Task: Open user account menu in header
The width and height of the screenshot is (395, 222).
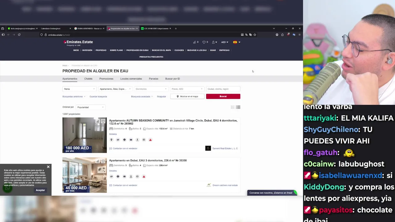Action: (x=214, y=42)
